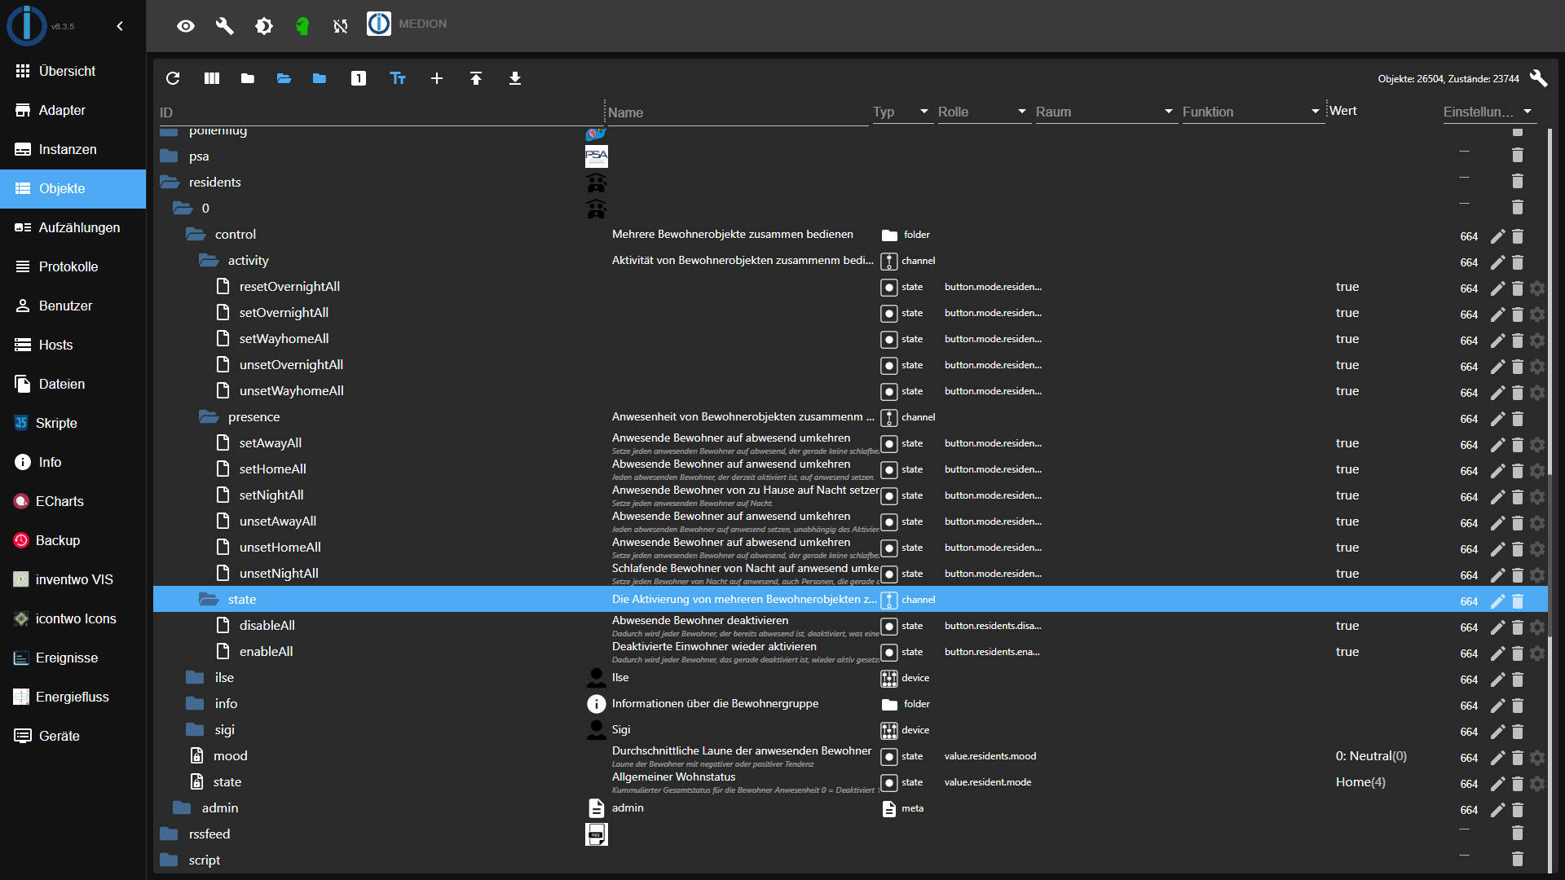Collapse the residents folder
Screen dimensions: 1565x880
click(170, 182)
